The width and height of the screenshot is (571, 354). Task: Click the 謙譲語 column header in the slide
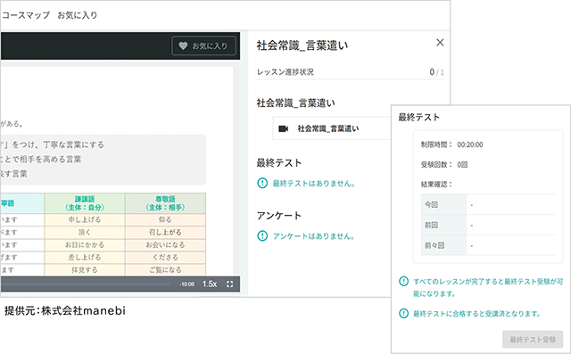pyautogui.click(x=85, y=203)
